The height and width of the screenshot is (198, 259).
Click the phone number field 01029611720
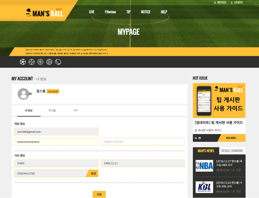(50, 173)
